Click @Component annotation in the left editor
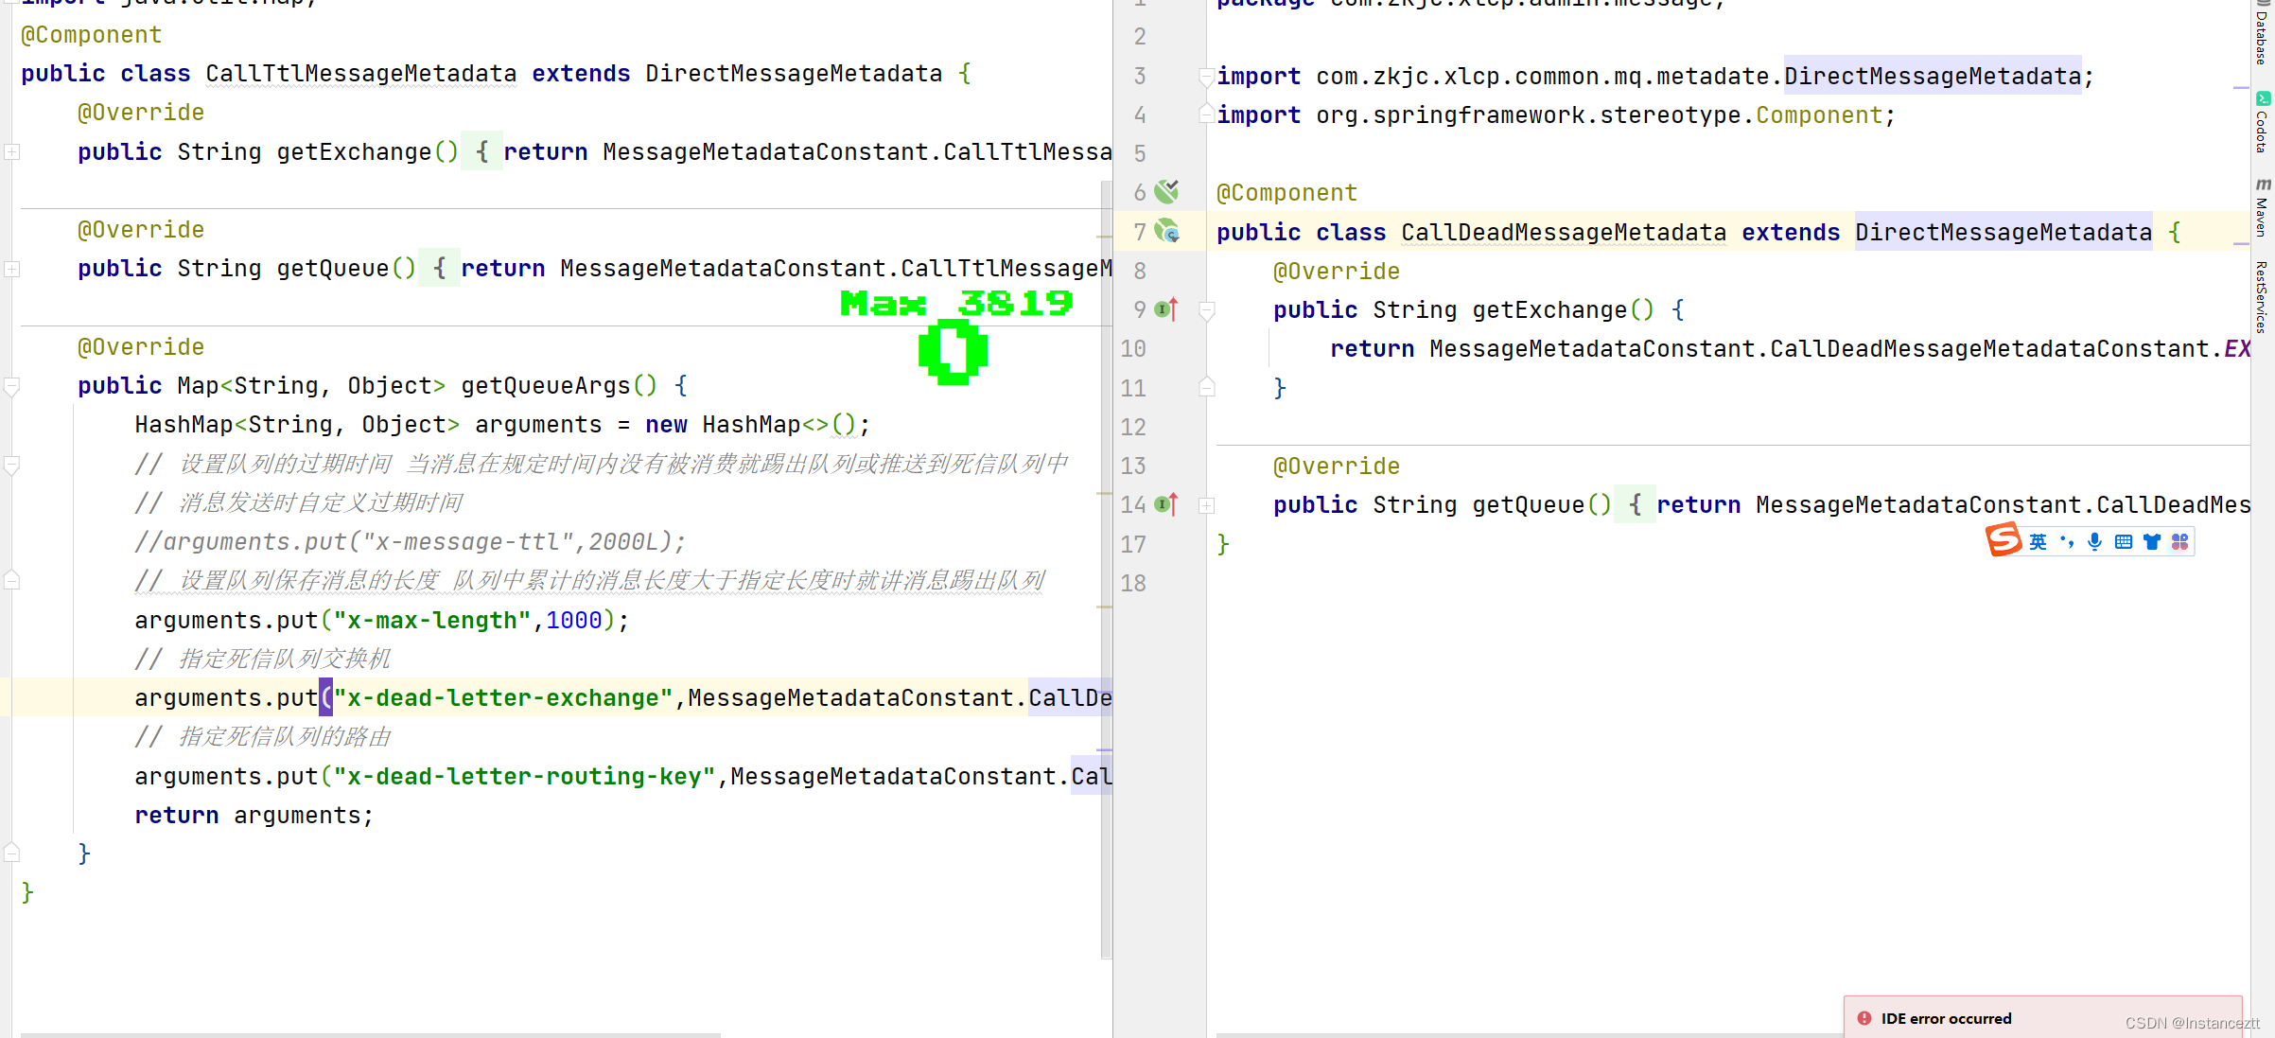Viewport: 2275px width, 1038px height. point(92,34)
